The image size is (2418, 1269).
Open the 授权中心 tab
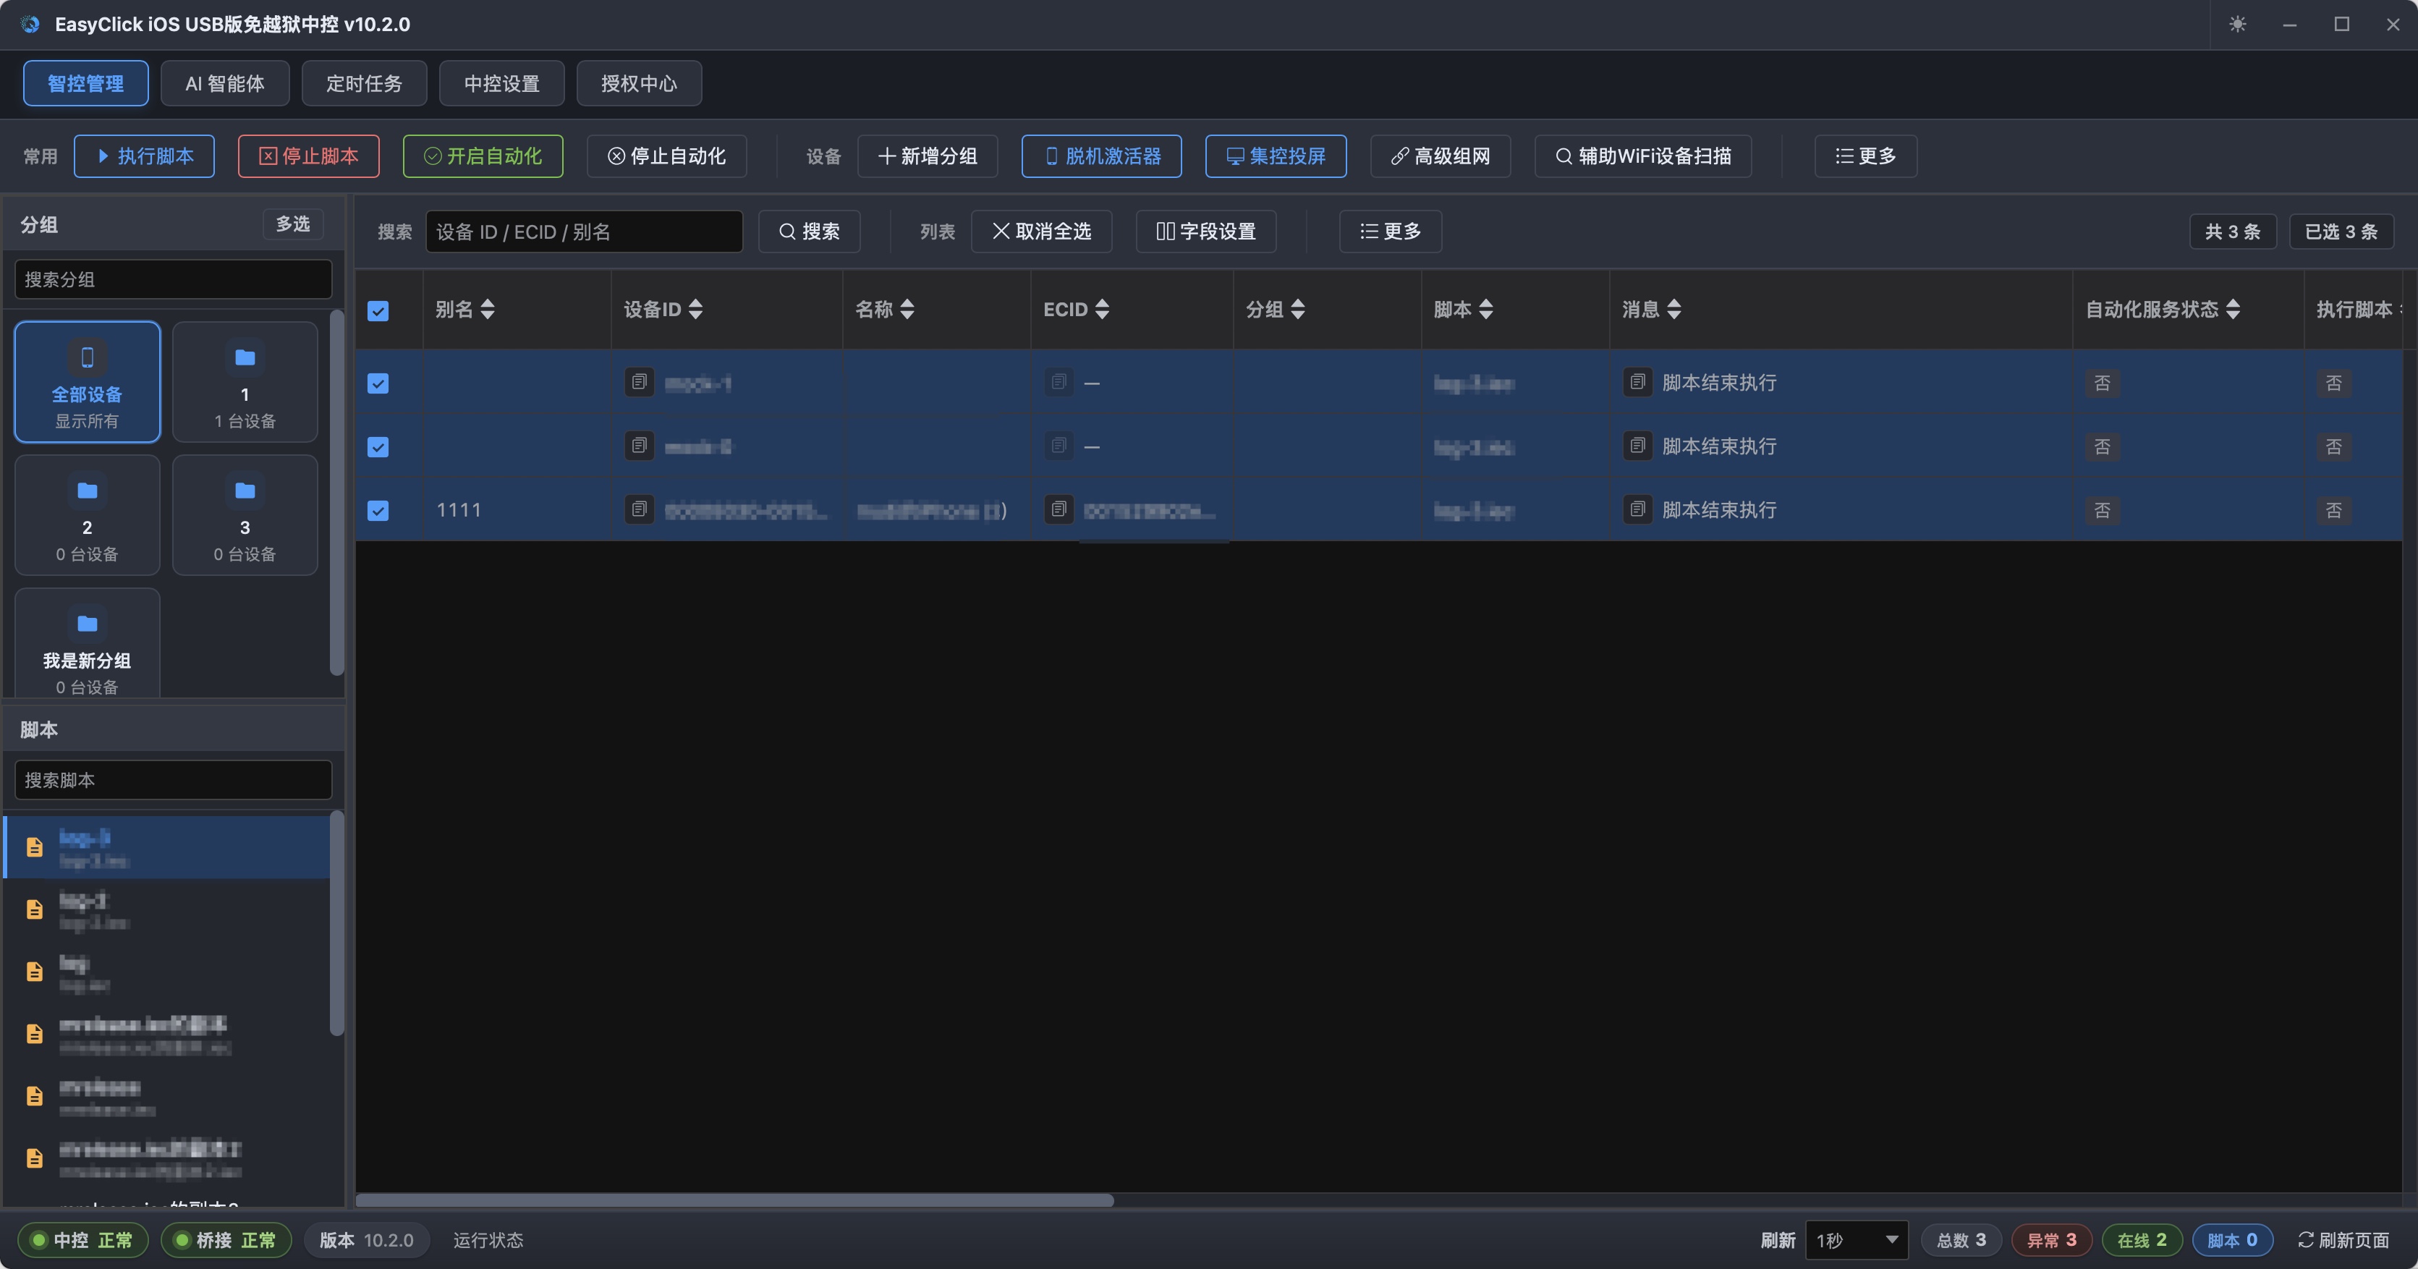click(x=640, y=83)
